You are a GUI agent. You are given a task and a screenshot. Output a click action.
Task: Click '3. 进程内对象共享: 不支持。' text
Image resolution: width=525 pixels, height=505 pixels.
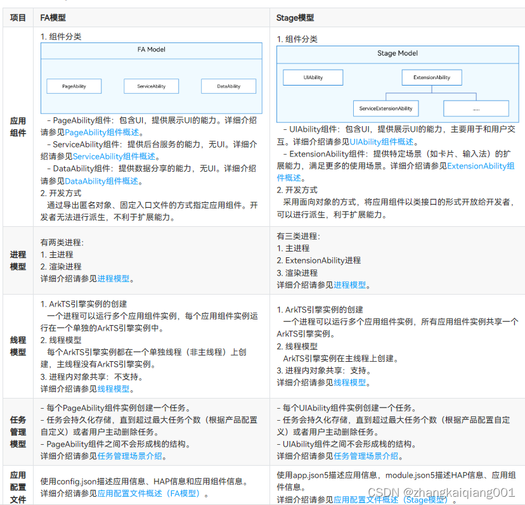point(93,377)
